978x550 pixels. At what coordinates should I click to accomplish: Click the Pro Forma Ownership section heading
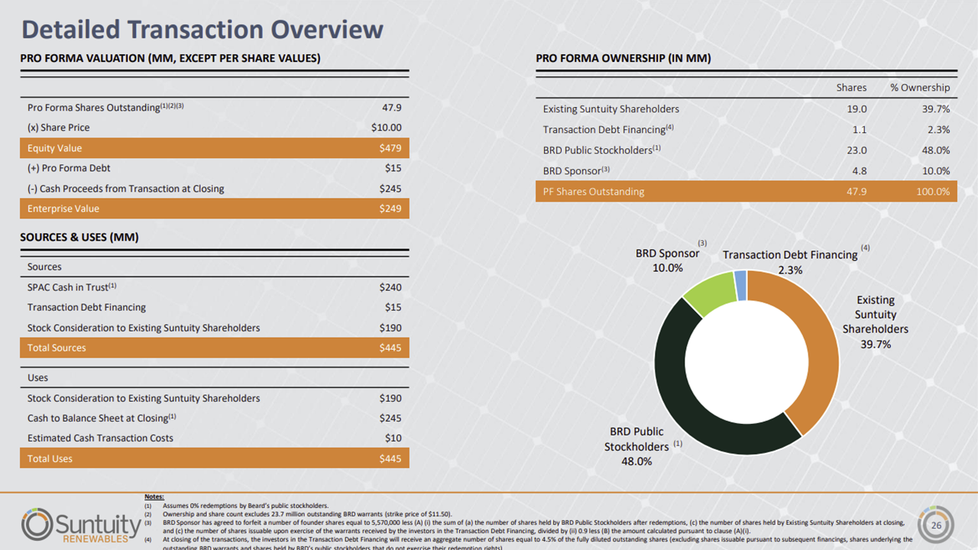(x=623, y=58)
